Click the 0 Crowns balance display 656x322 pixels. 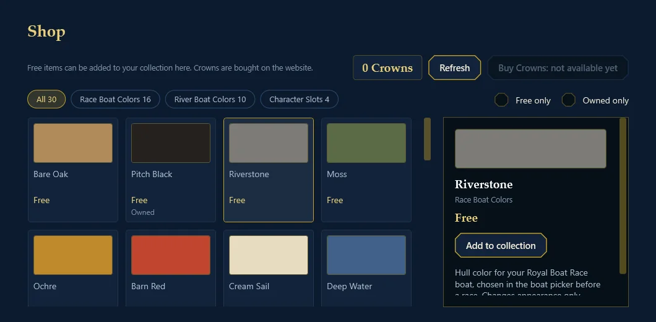click(387, 67)
